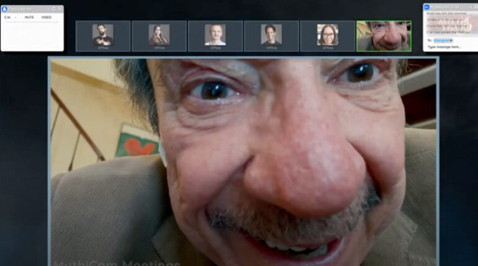Click the main speaker video feed
478x266 pixels.
click(243, 162)
